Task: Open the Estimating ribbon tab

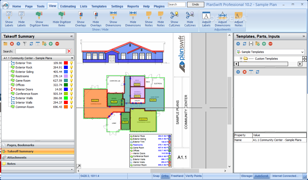Action: (x=68, y=6)
